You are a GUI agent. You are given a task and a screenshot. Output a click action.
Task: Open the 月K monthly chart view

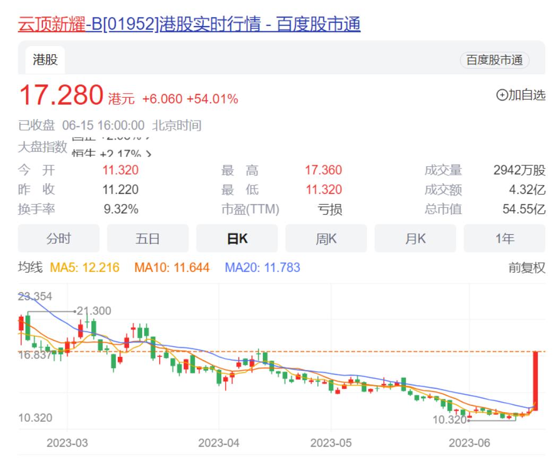[416, 239]
